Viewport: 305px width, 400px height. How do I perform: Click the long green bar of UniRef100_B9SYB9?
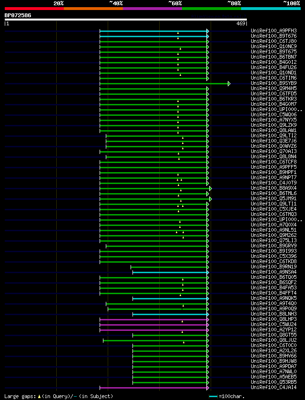point(164,83)
